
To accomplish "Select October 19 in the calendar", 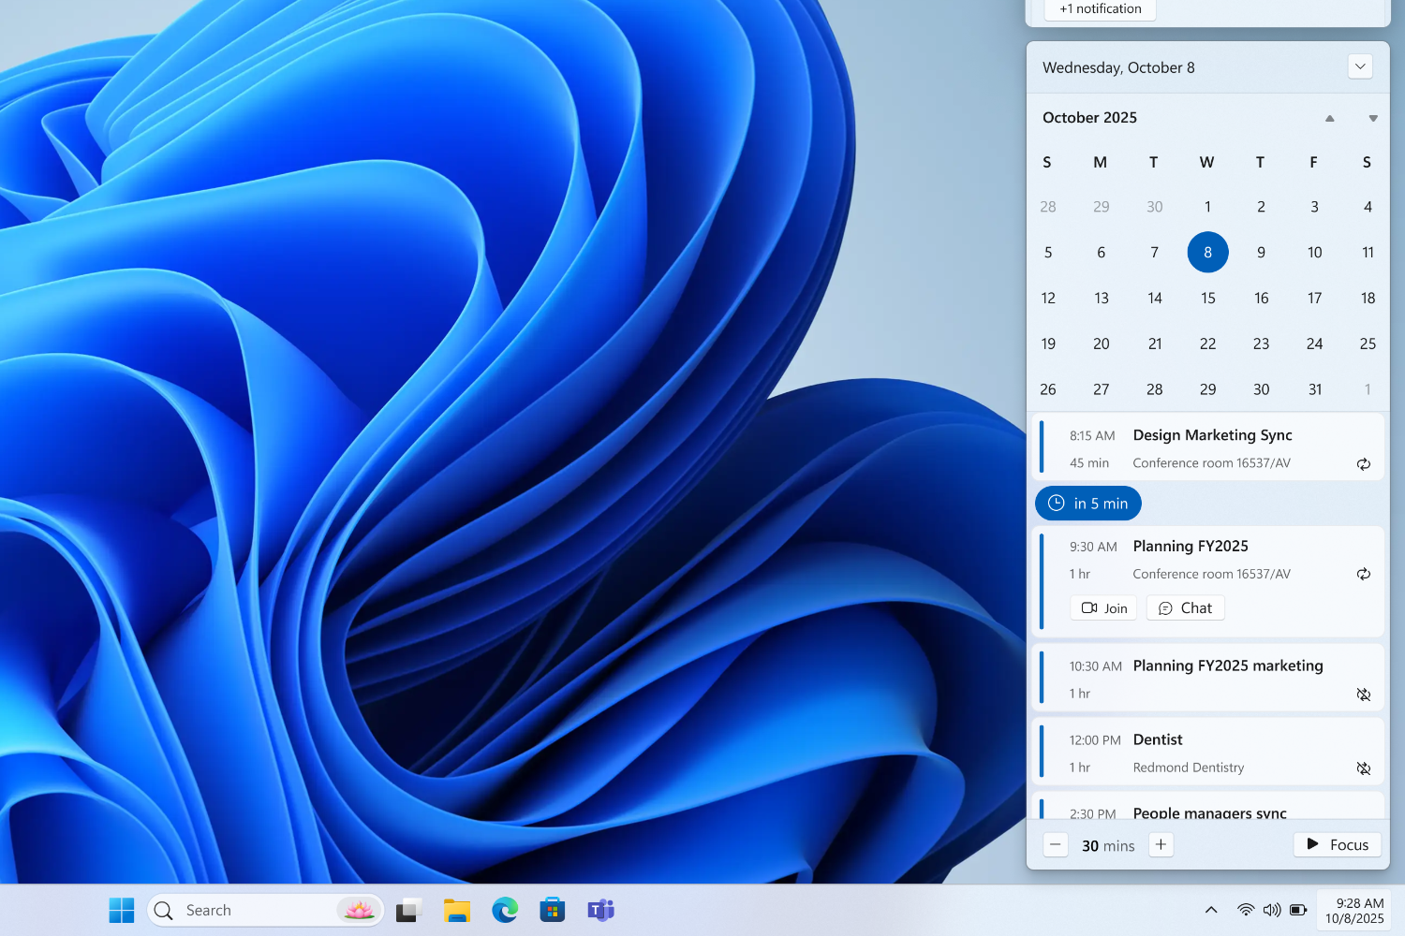I will (x=1048, y=344).
